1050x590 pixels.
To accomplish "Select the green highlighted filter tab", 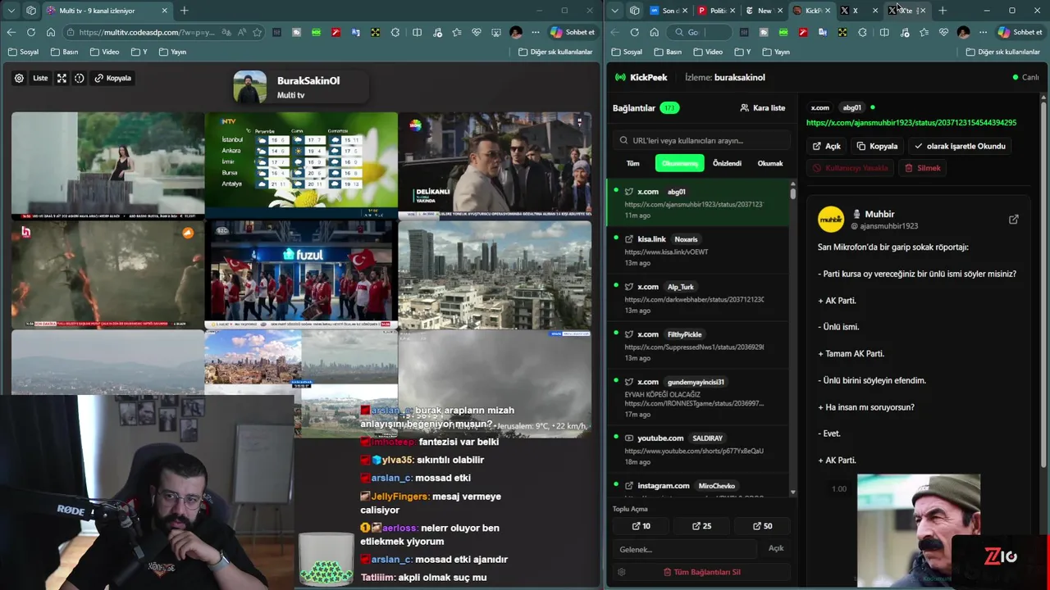I will click(679, 163).
